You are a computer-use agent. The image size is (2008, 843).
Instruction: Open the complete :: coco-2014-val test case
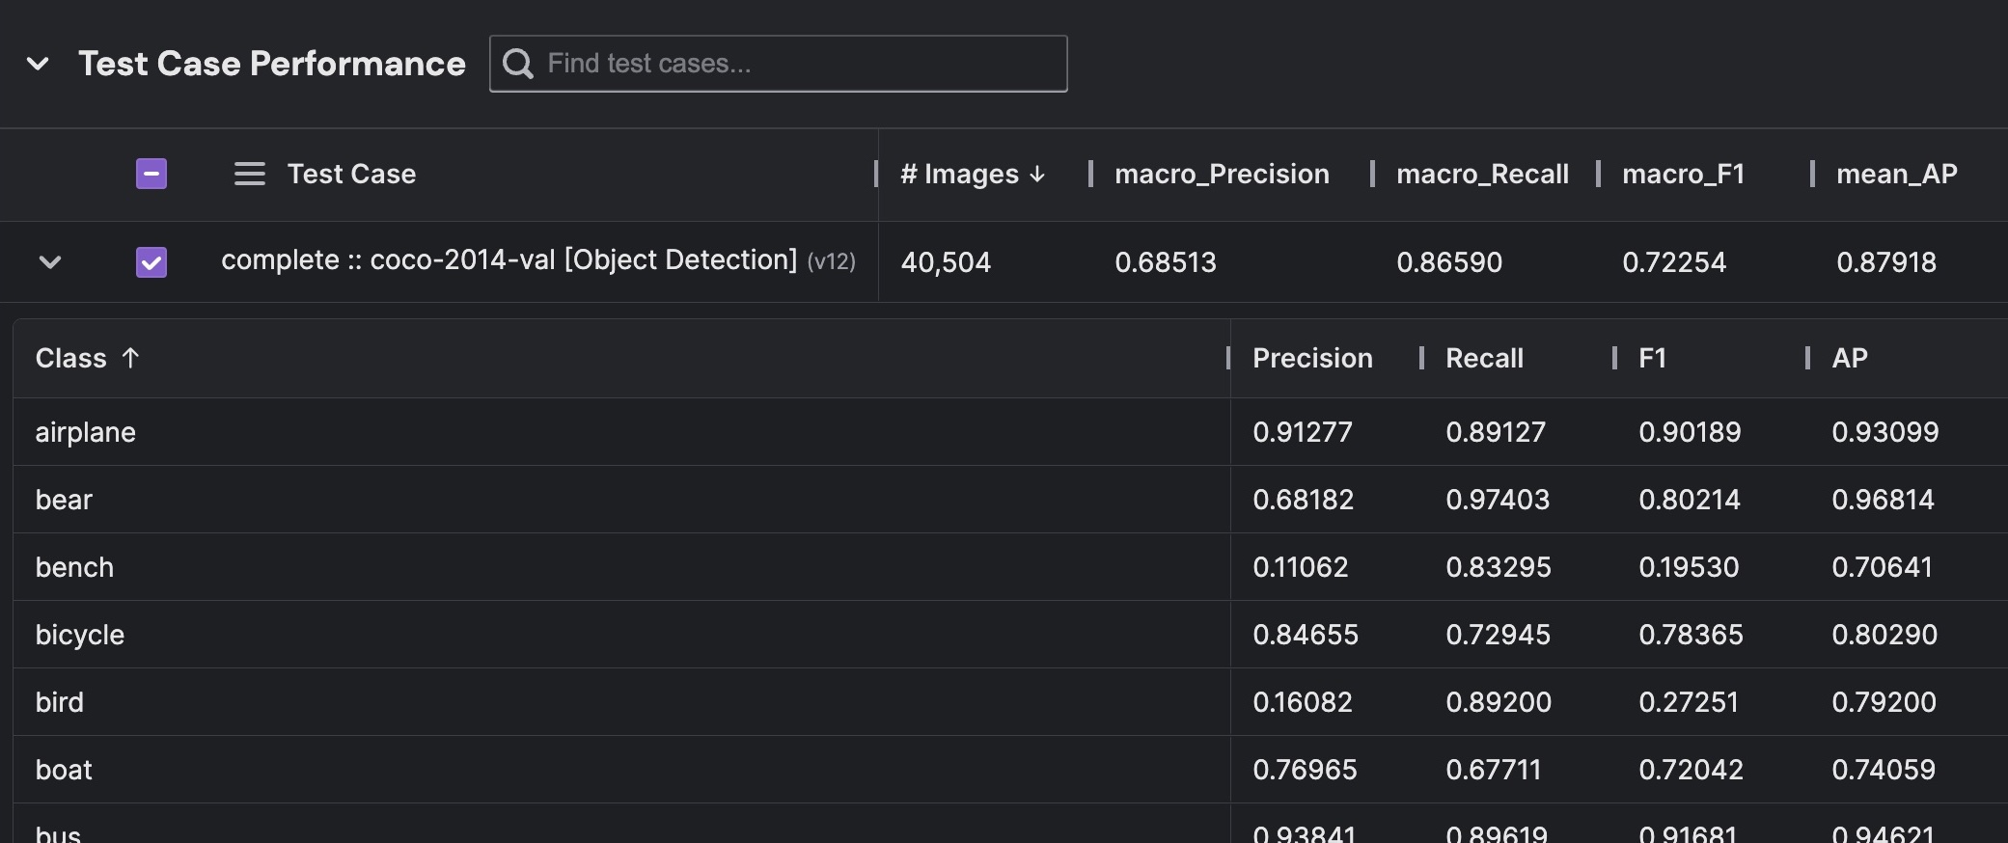[509, 260]
